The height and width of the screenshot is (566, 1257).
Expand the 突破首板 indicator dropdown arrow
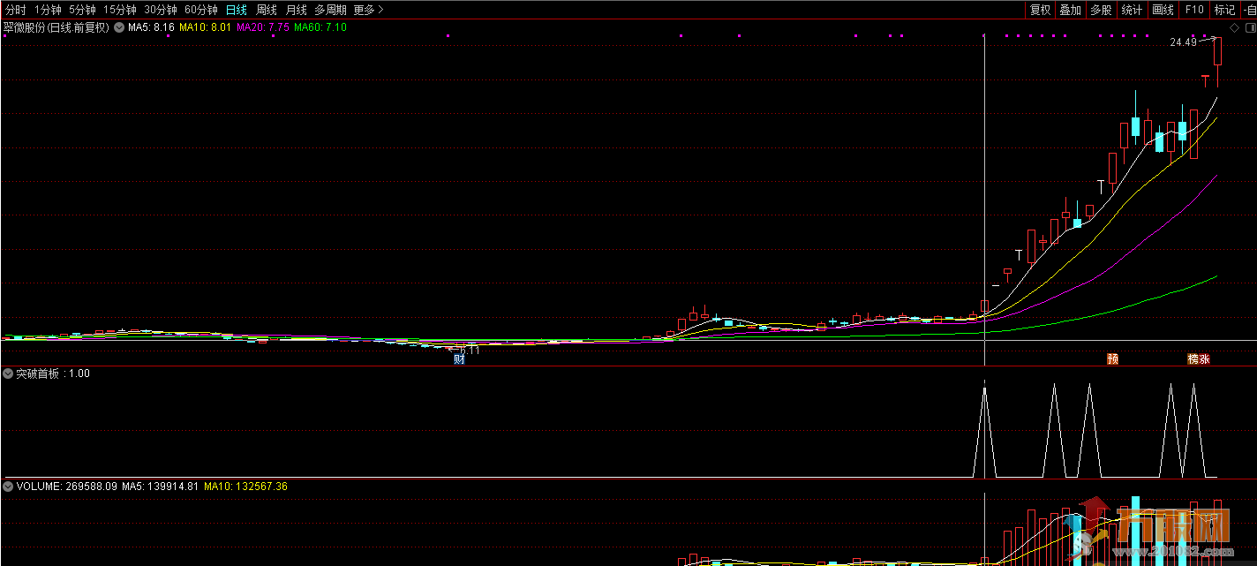tap(9, 374)
